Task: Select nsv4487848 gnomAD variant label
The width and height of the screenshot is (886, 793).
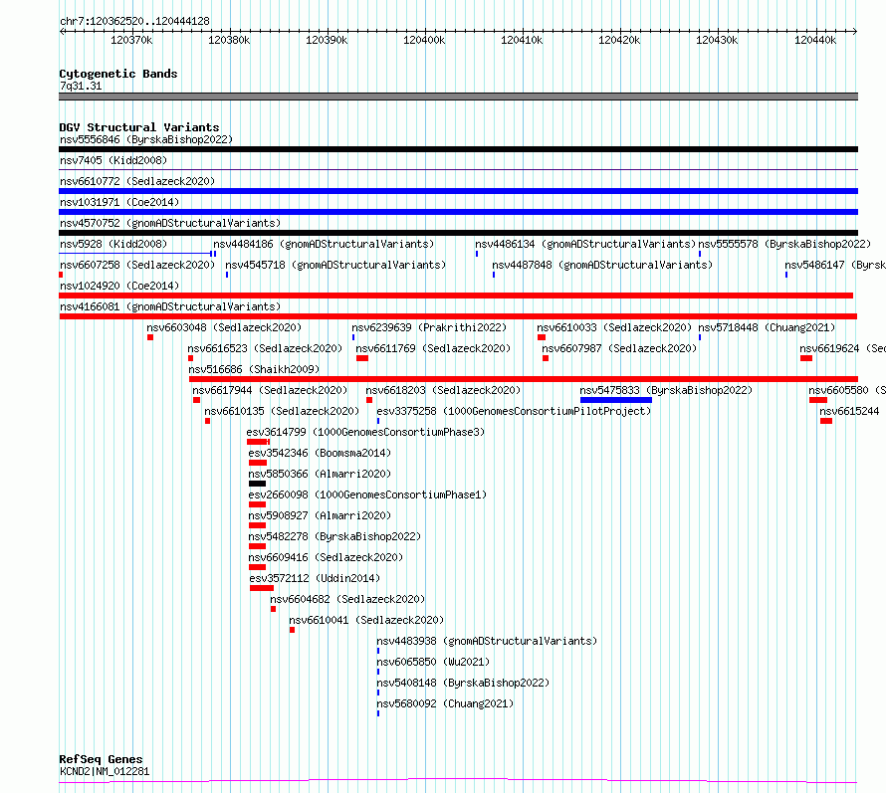Action: click(602, 265)
